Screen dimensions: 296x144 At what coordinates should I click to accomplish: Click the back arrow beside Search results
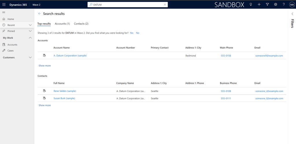click(x=40, y=14)
